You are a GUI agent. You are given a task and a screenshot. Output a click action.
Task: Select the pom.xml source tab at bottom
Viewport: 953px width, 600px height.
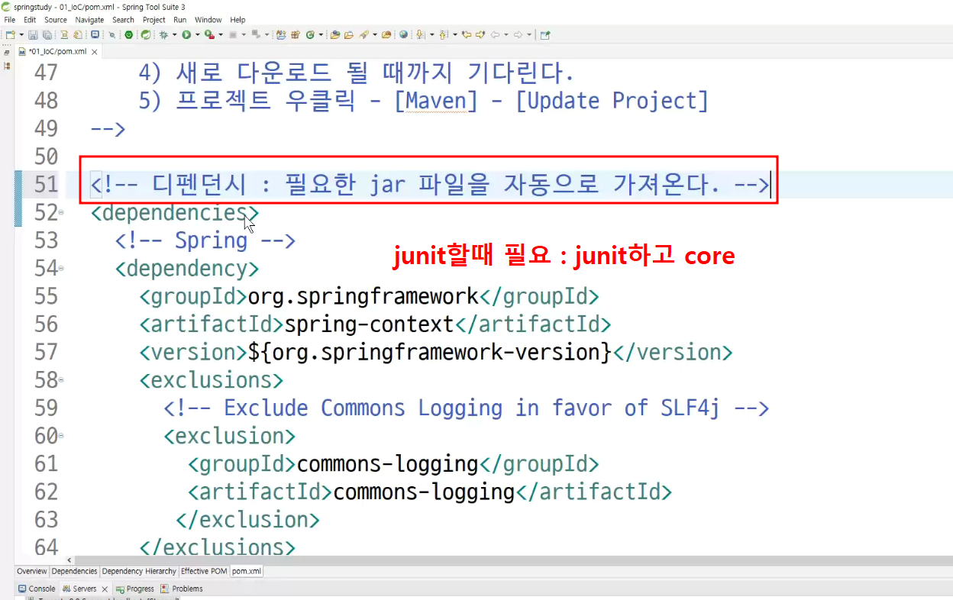[247, 571]
